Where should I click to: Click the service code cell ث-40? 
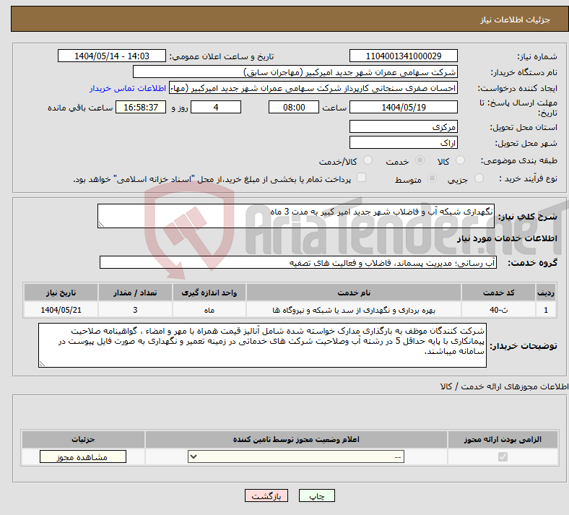(x=499, y=310)
